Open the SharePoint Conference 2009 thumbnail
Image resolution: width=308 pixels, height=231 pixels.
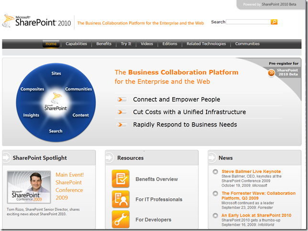click(29, 187)
